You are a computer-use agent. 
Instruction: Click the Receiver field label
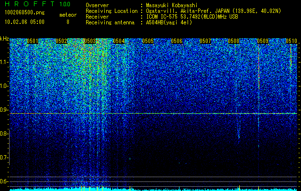tap(97, 17)
